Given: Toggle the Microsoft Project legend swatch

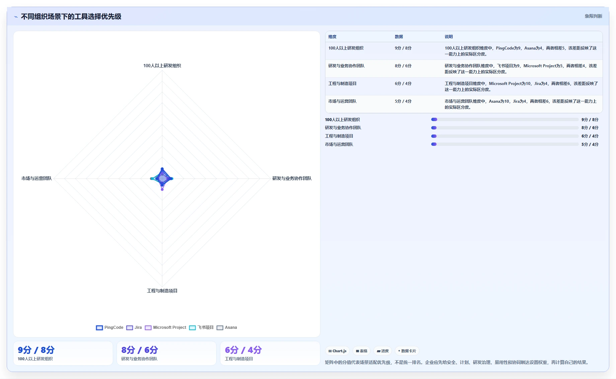Looking at the screenshot, I should (x=148, y=328).
